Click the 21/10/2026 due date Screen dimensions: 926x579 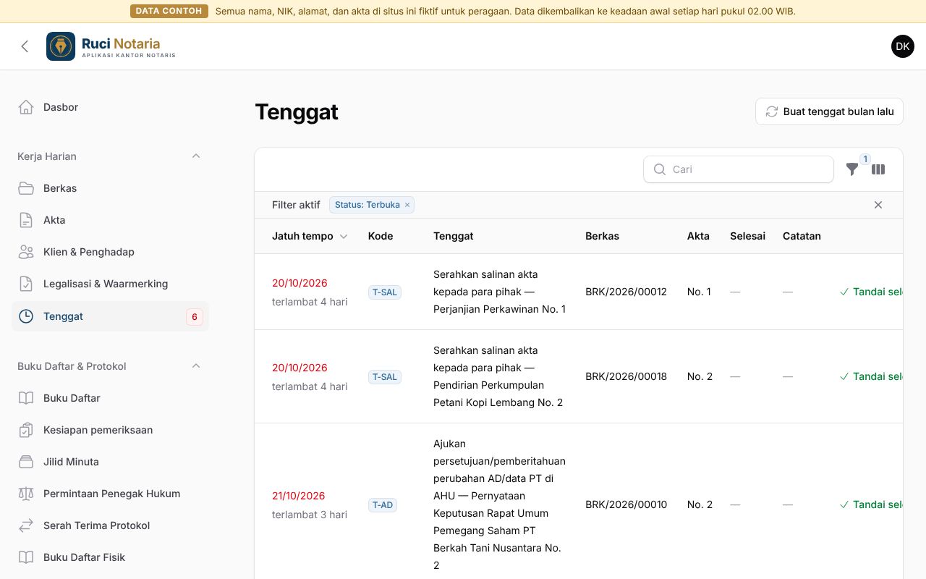298,496
